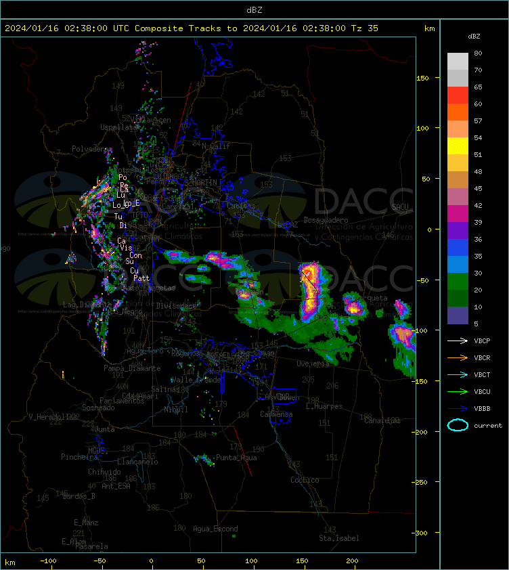The image size is (509, 570).
Task: Click the 'km' label in header right
Action: pos(429,28)
